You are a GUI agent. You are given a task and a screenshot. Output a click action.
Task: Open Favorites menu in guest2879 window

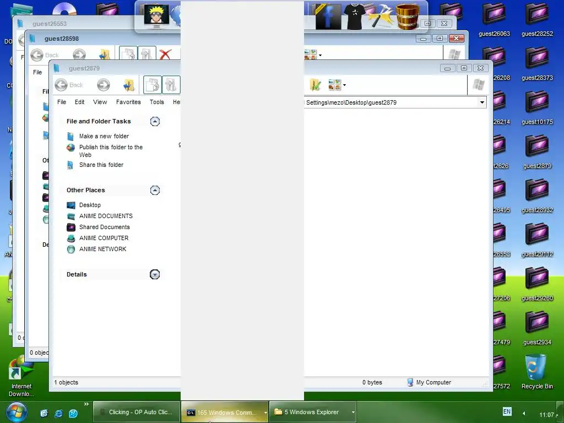[128, 102]
